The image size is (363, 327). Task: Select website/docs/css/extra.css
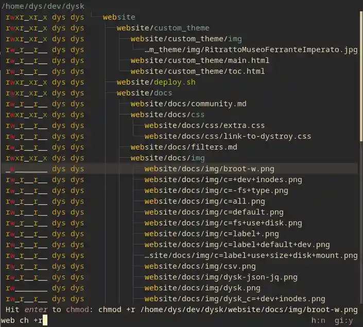[x=204, y=125]
